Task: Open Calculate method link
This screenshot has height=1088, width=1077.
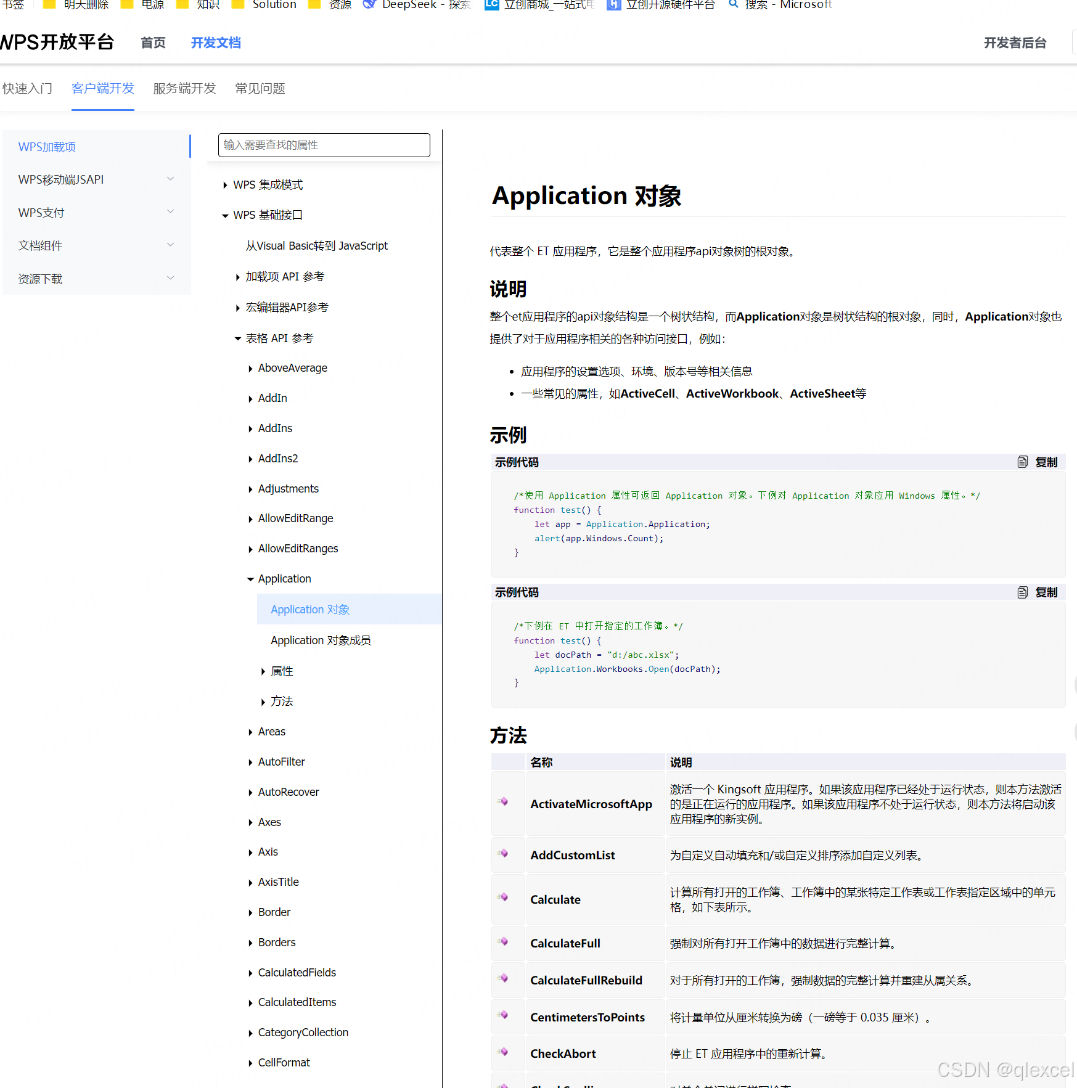Action: tap(555, 899)
